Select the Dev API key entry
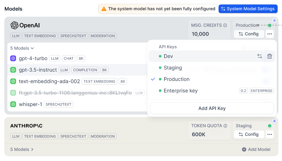 [168, 56]
